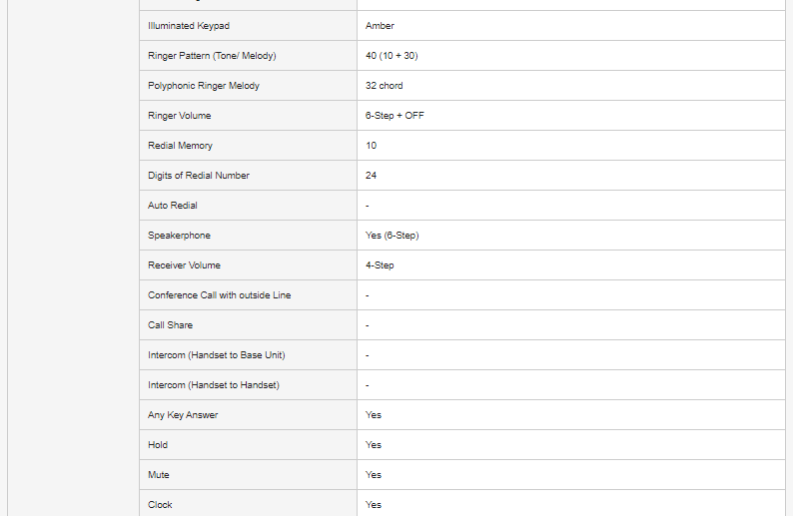Select Polyphonic Ringer Melody label
The width and height of the screenshot is (793, 516).
pos(204,86)
